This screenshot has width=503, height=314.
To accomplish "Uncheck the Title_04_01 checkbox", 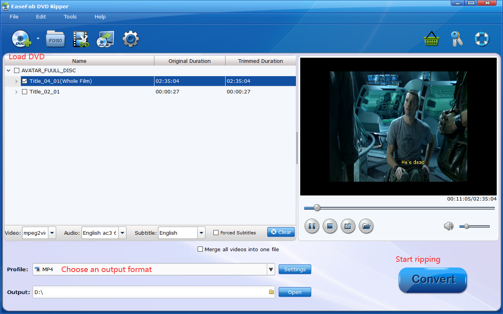I will click(x=25, y=81).
